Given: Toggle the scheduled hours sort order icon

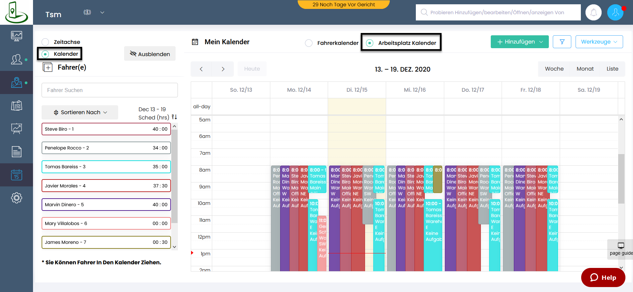Looking at the screenshot, I should [174, 117].
